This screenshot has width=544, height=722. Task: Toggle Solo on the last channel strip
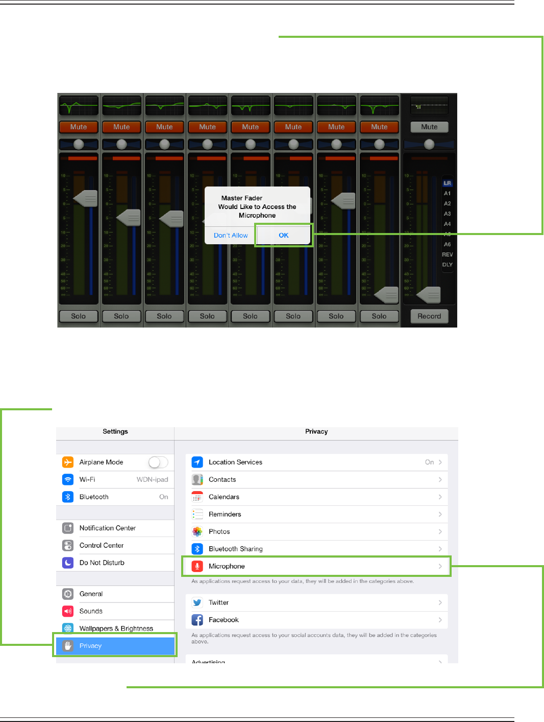click(x=379, y=316)
